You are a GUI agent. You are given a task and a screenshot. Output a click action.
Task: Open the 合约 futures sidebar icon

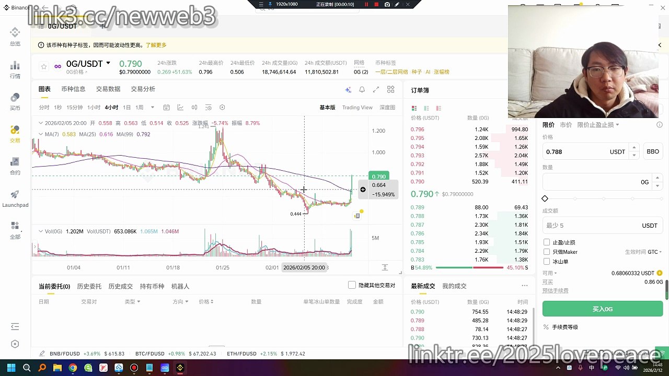pyautogui.click(x=15, y=162)
